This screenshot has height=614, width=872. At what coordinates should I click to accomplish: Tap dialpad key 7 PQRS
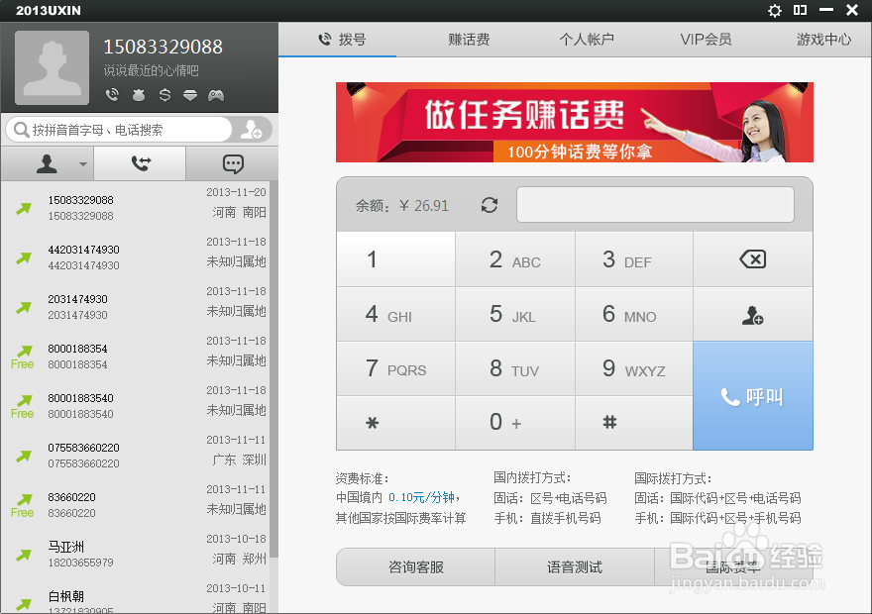click(395, 368)
